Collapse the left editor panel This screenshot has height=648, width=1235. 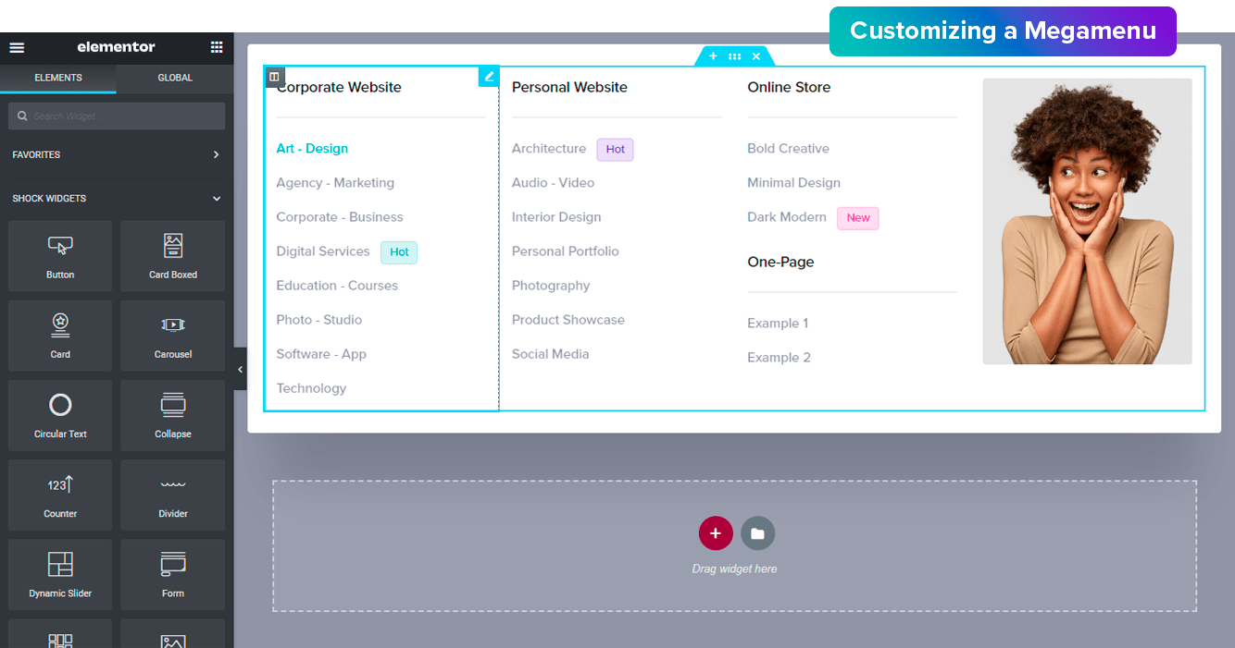pos(240,369)
